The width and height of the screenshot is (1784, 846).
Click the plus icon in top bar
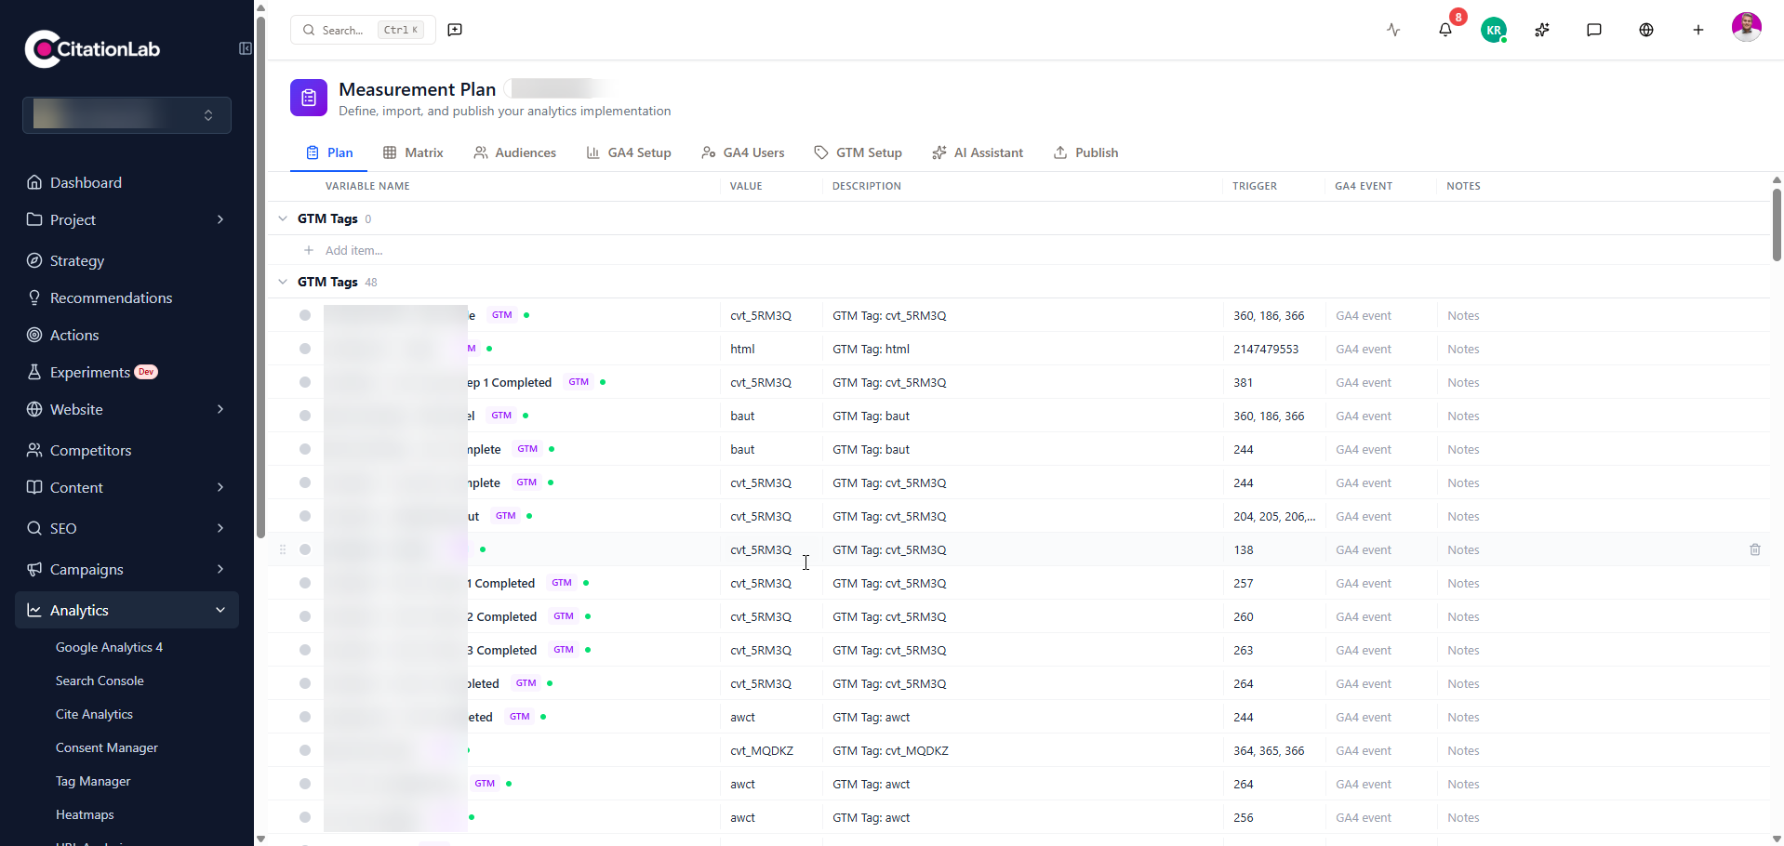[x=1698, y=30]
